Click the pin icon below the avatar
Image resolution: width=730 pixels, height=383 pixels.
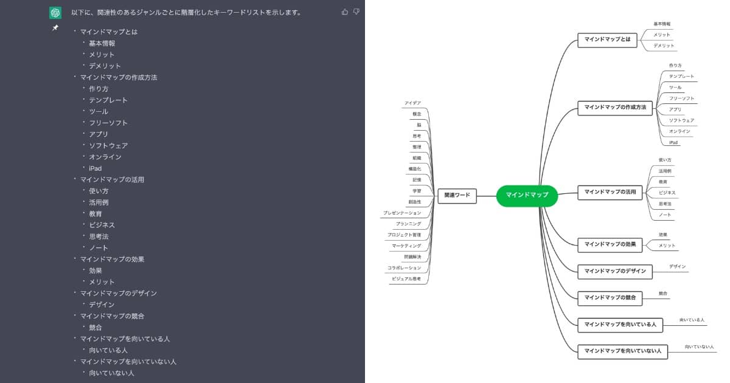coord(55,29)
